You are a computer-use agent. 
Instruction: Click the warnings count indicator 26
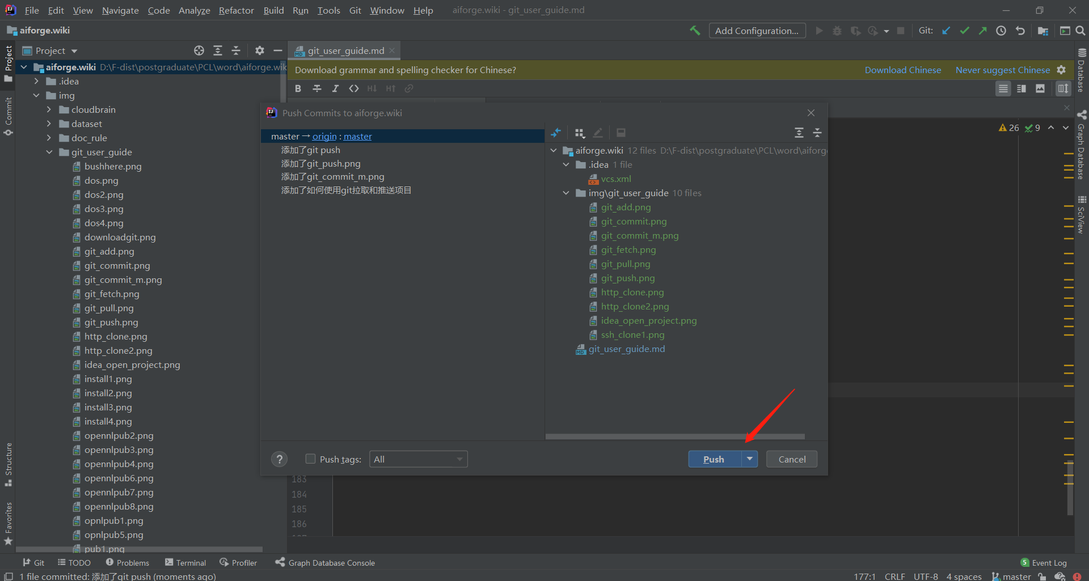coord(1008,128)
